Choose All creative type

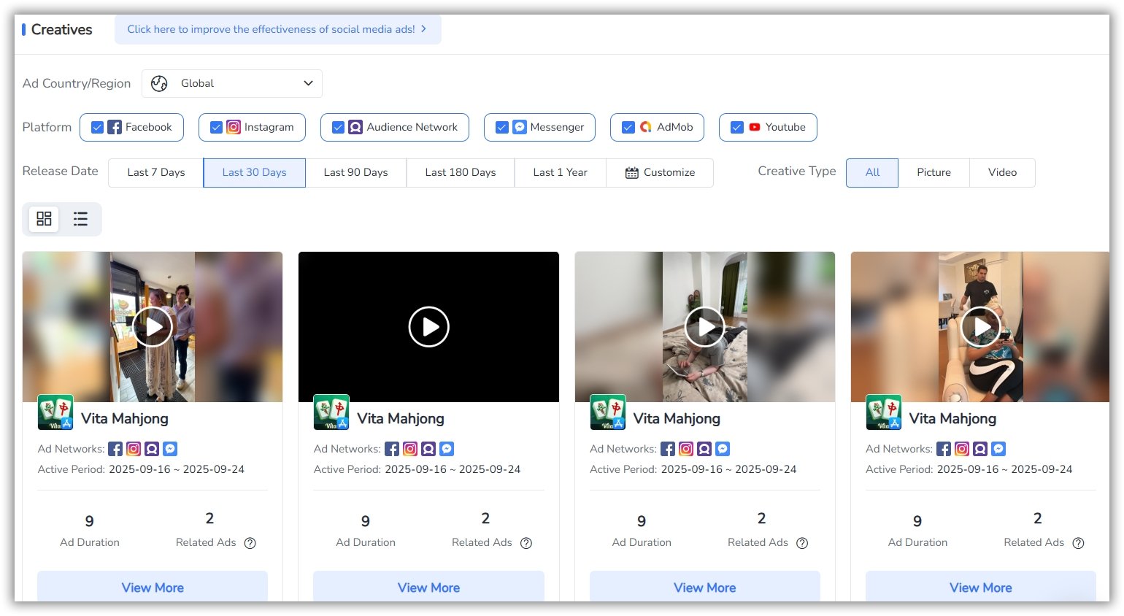(x=872, y=172)
